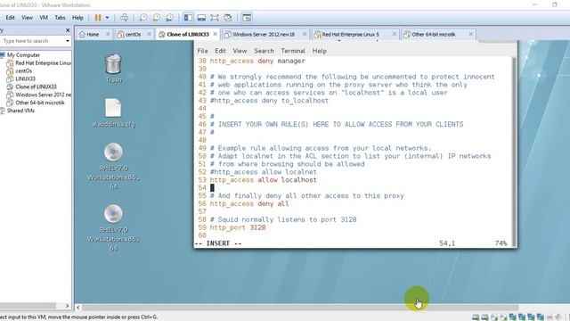Open the terminal Search menu
The height and width of the screenshot is (321, 570).
click(264, 51)
